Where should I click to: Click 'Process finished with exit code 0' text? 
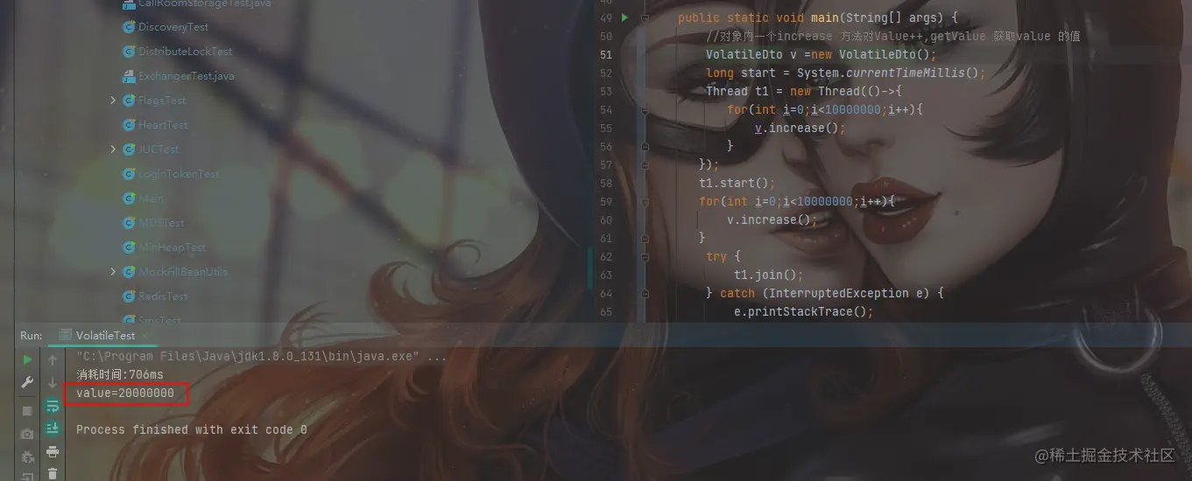click(x=192, y=429)
